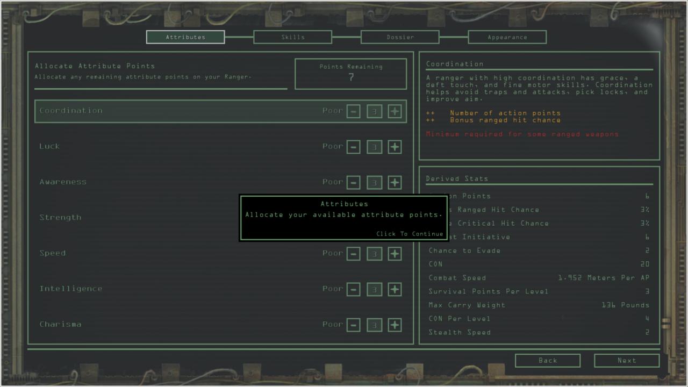The height and width of the screenshot is (387, 688).
Task: Click Bonus ranged hit chance text
Action: point(505,120)
